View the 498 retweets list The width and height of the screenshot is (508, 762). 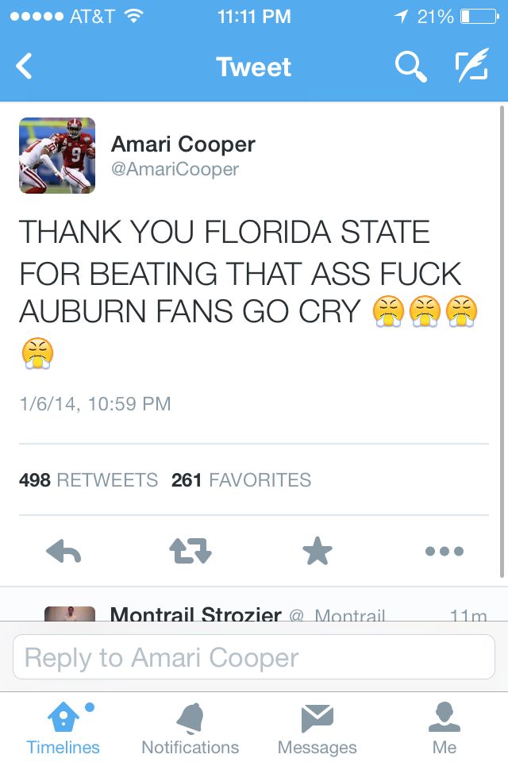88,480
